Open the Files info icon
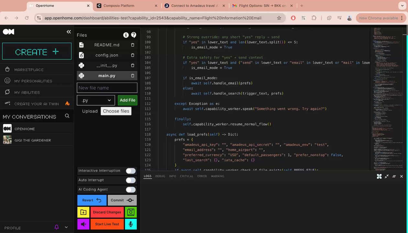The height and width of the screenshot is (233, 408). pyautogui.click(x=126, y=35)
